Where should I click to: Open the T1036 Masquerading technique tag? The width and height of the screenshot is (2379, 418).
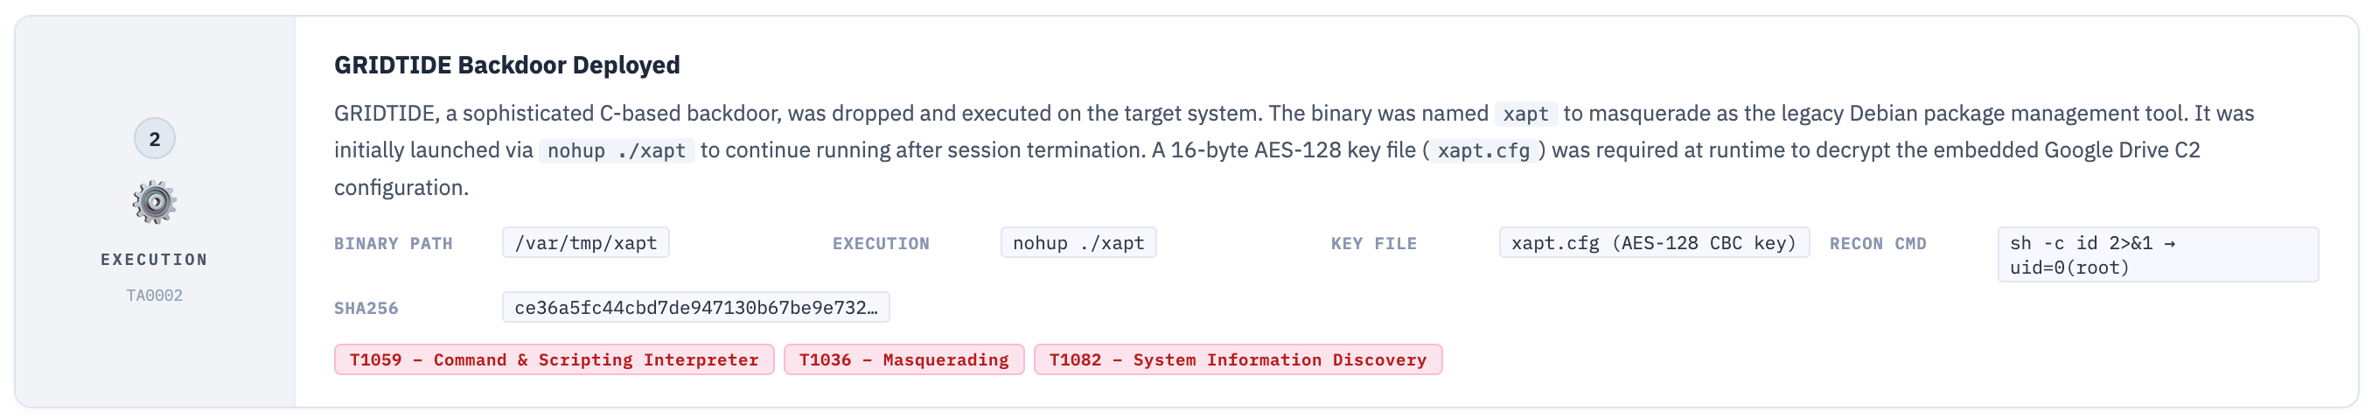903,360
